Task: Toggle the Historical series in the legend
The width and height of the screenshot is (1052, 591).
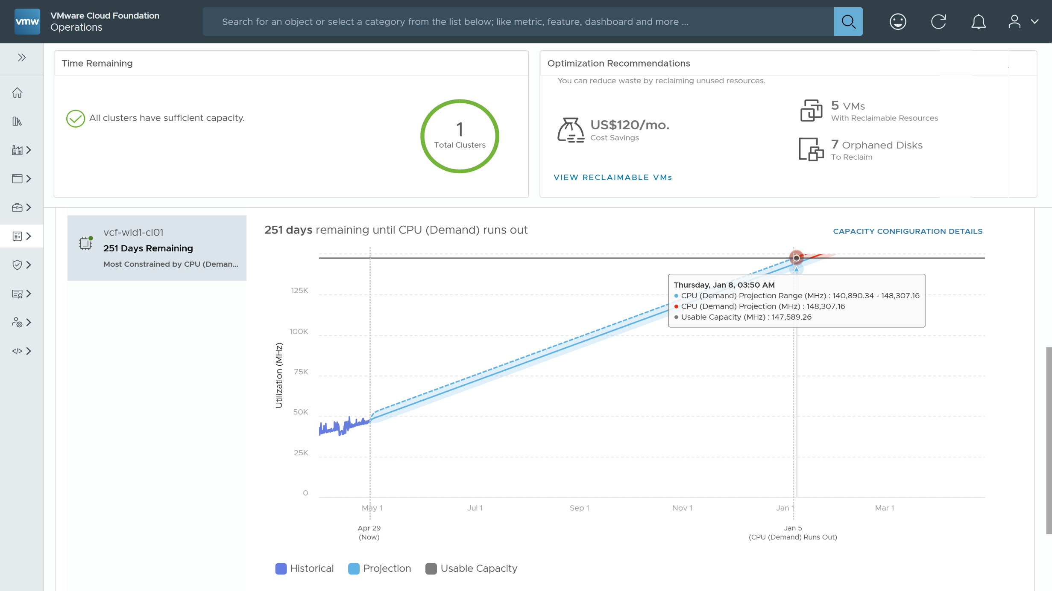Action: tap(304, 568)
